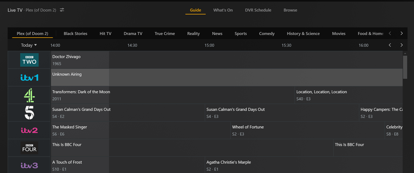414x173 pixels.
Task: Select the True Crime category
Action: pyautogui.click(x=165, y=34)
